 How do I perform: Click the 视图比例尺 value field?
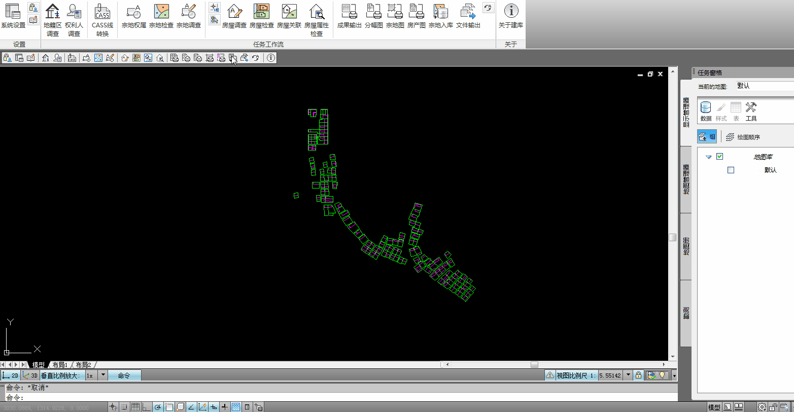coord(610,376)
